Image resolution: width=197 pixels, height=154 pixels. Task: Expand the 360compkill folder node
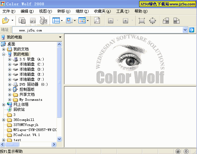(4, 120)
